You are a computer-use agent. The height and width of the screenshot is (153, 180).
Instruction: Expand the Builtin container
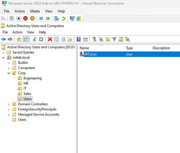coord(9,63)
